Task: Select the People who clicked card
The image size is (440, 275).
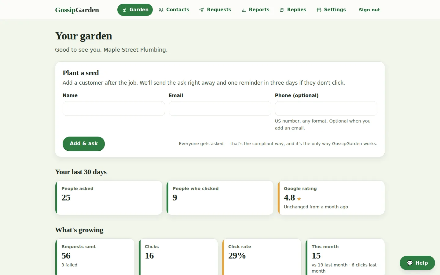Action: pos(220,198)
